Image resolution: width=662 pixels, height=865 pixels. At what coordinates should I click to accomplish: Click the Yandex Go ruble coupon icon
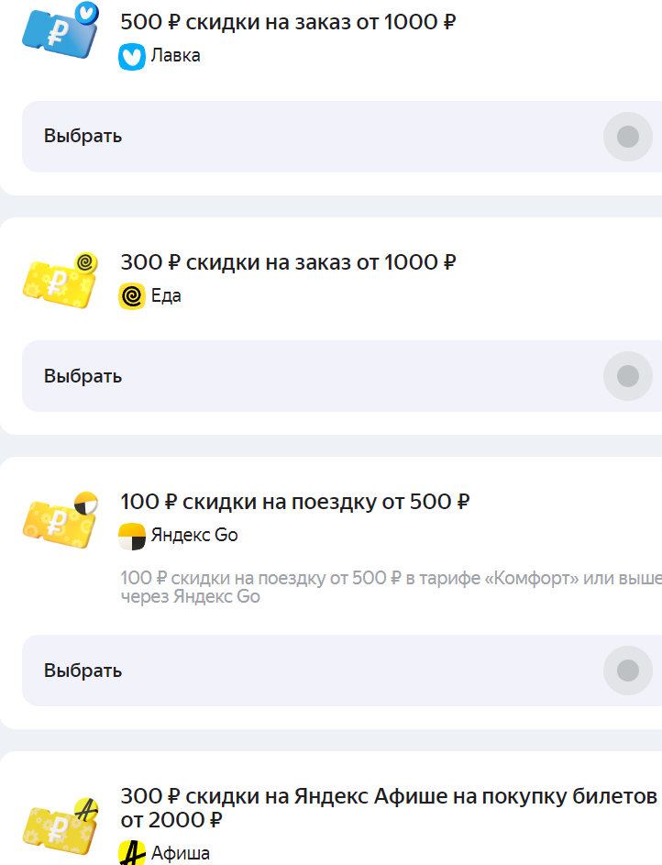tap(61, 520)
